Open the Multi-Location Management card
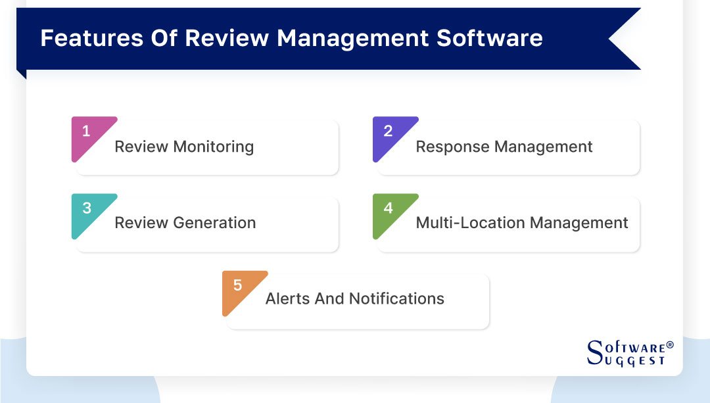710x403 pixels. tap(507, 224)
